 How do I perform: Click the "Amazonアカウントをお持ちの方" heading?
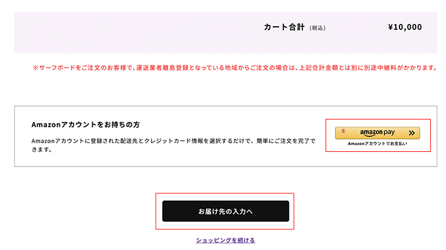click(86, 124)
